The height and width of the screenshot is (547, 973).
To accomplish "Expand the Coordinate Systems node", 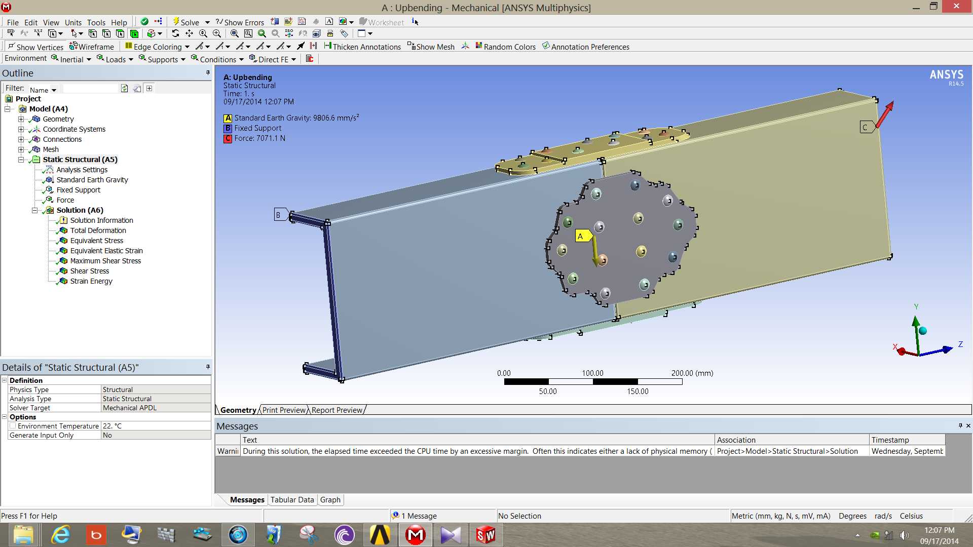I will pyautogui.click(x=21, y=129).
